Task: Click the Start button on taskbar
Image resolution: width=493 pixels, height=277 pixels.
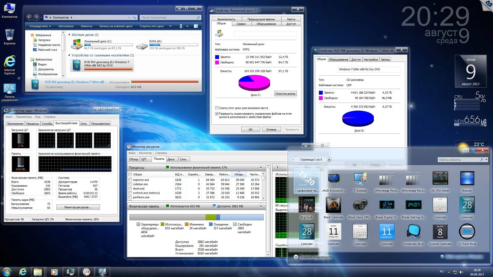Action: [7, 272]
